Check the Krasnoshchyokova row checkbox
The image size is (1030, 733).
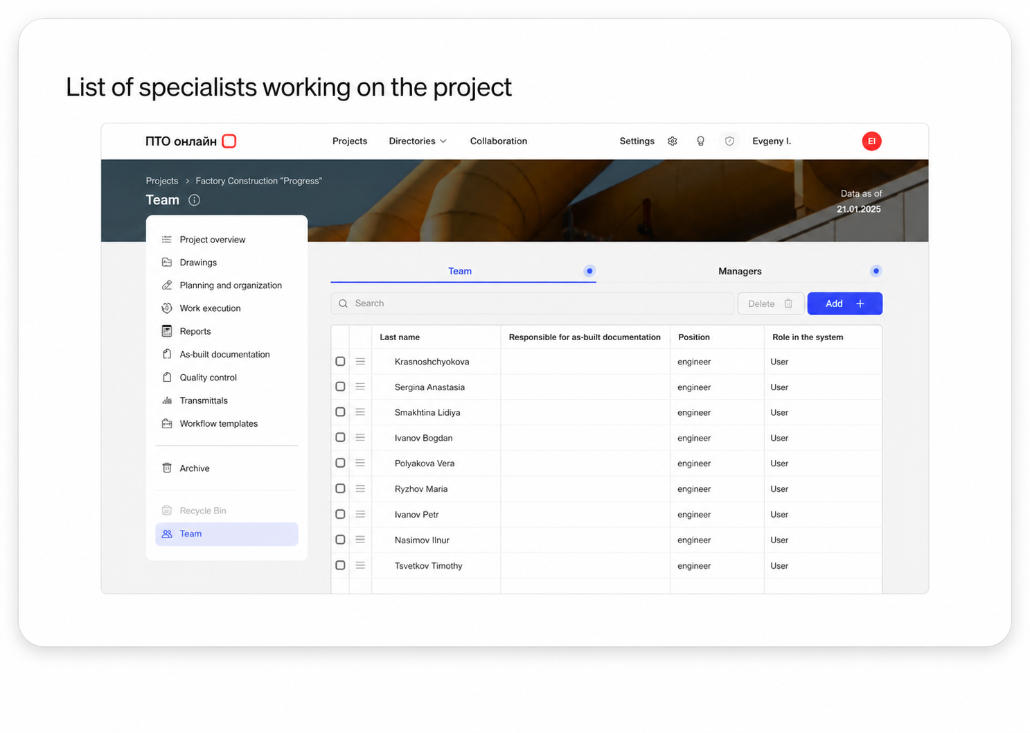(x=340, y=362)
